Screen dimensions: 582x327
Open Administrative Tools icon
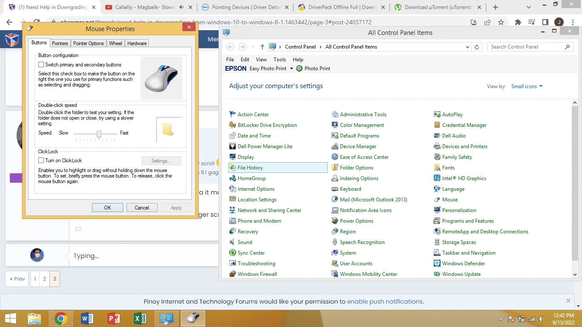335,114
